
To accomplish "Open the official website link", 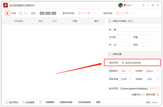I will coord(11,102).
